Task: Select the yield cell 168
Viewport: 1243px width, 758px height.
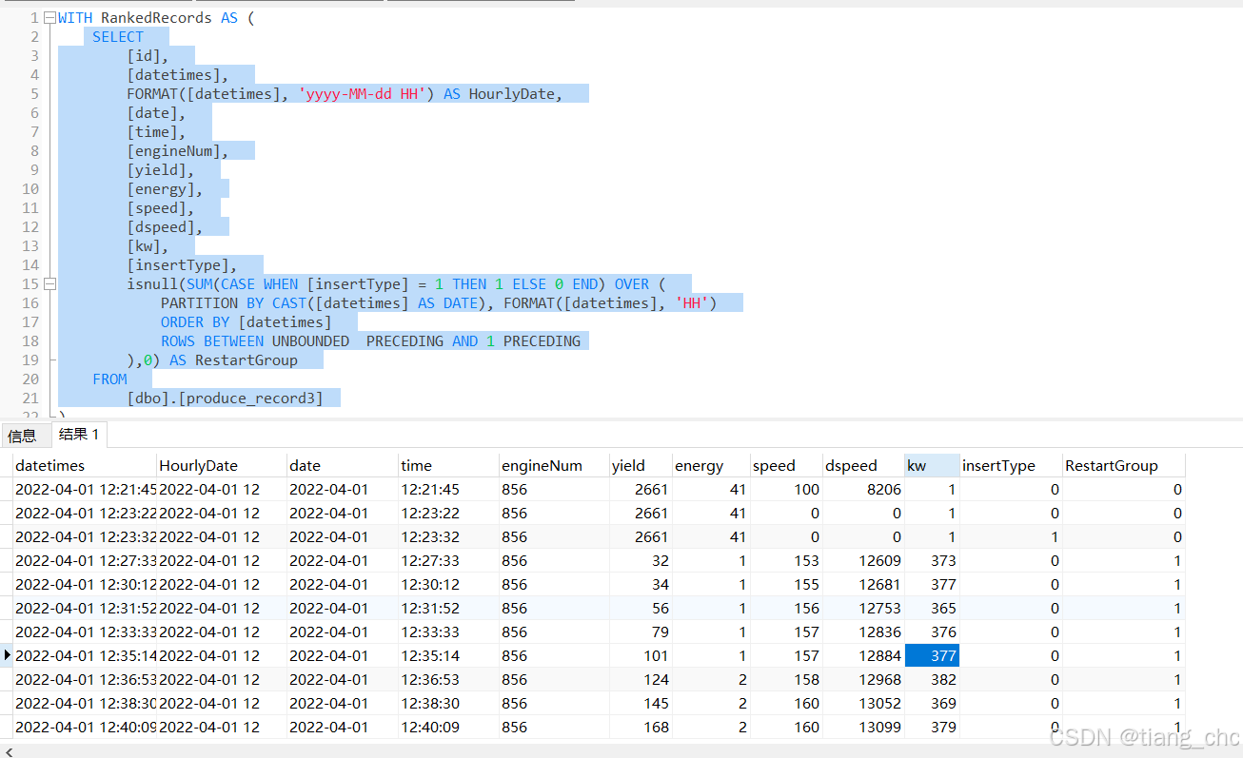Action: (641, 727)
